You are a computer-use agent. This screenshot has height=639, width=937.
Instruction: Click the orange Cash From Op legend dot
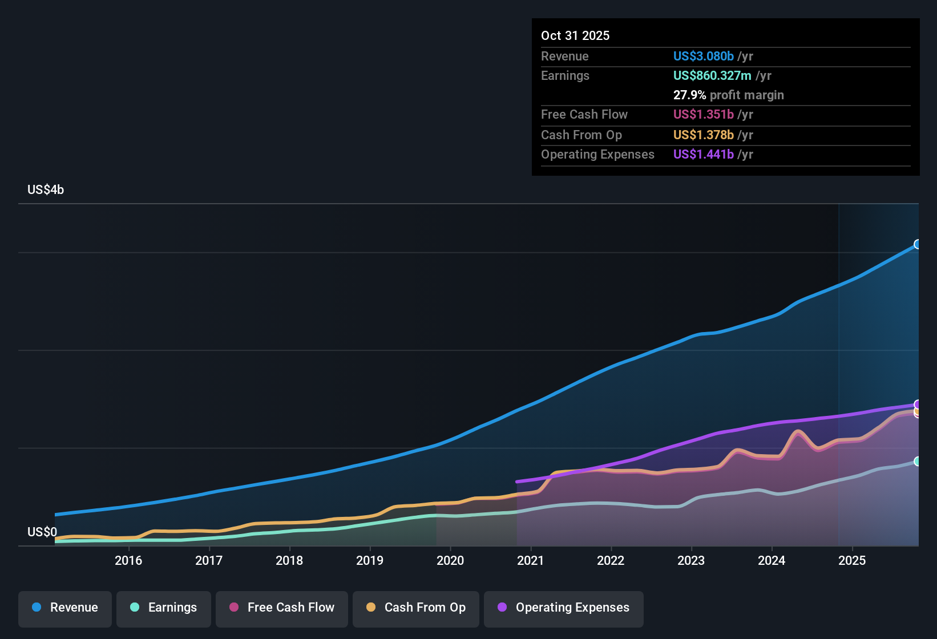pos(371,608)
